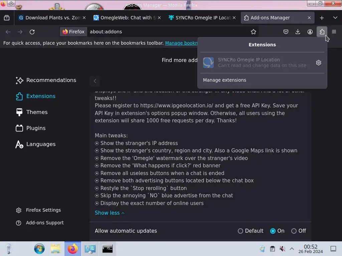Viewport: 342px width, 256px height.
Task: Bookmark this page with star icon
Action: (253, 32)
